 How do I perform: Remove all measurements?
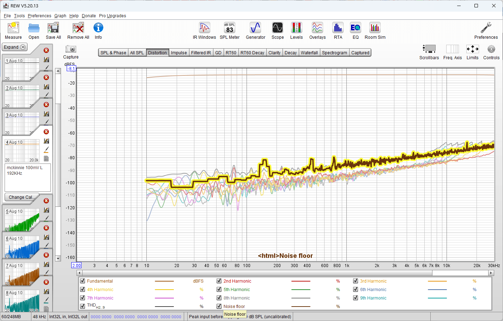(78, 31)
